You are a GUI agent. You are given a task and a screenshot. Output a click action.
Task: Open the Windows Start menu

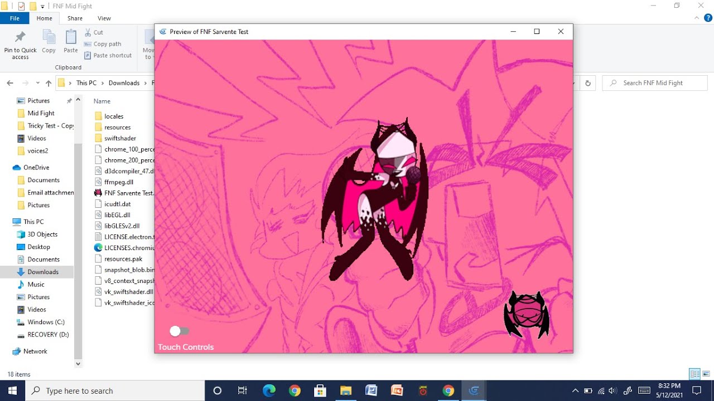click(12, 390)
